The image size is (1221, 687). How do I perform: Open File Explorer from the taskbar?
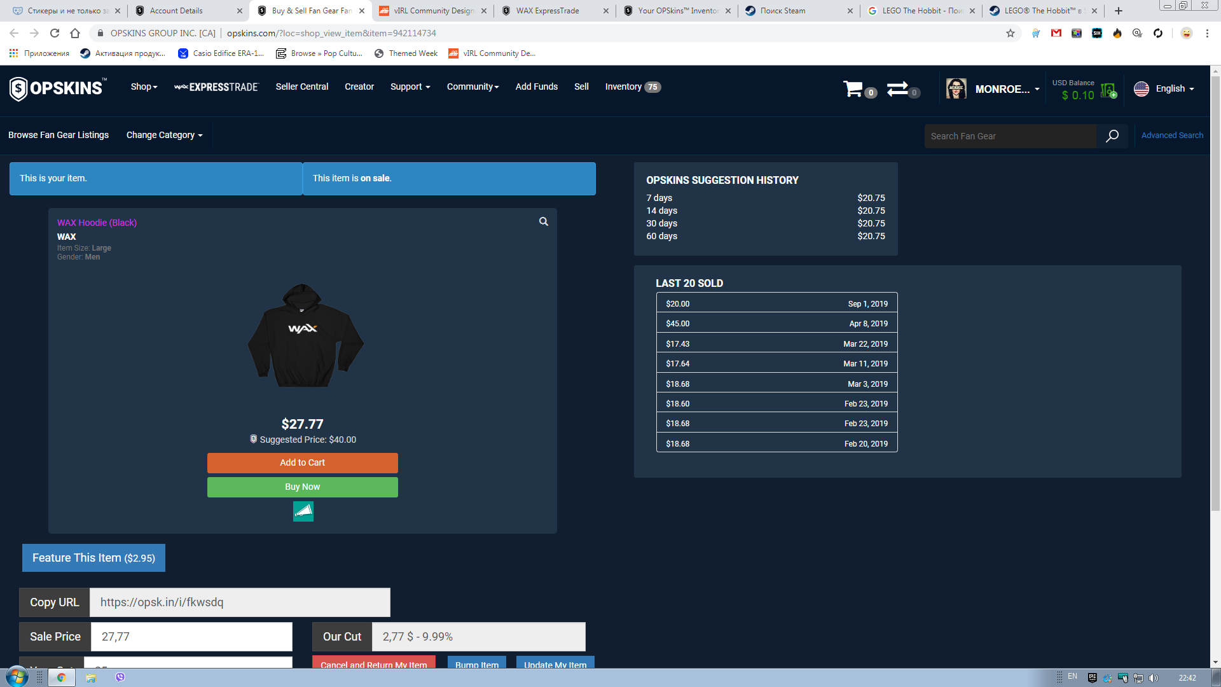coord(91,677)
